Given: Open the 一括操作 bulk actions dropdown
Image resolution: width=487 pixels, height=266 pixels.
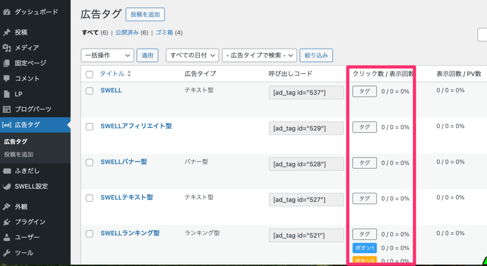Looking at the screenshot, I should pyautogui.click(x=107, y=55).
